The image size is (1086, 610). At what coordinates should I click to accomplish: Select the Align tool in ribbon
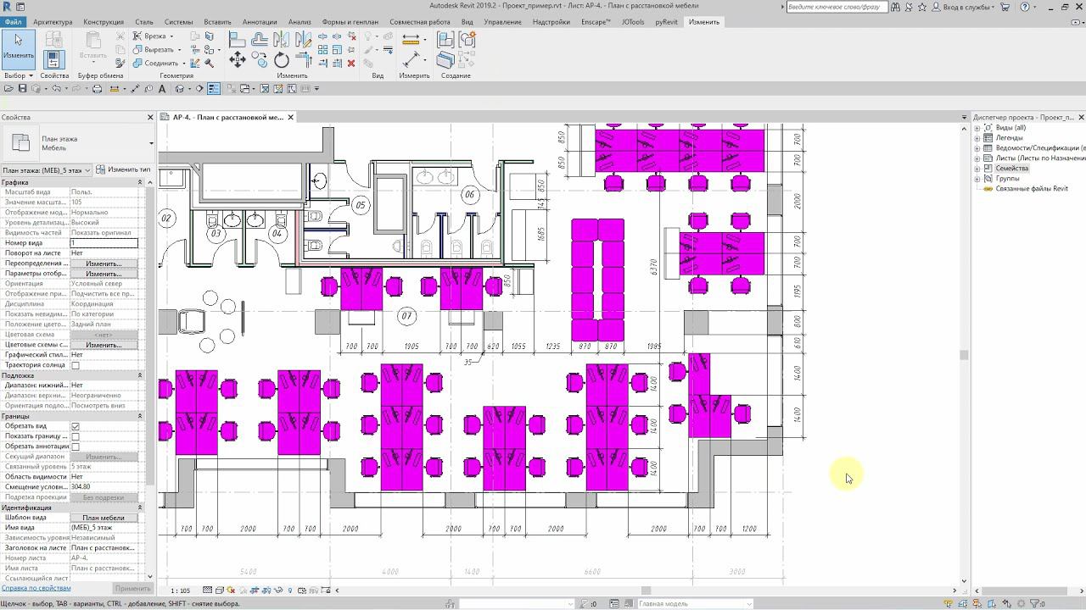[x=238, y=39]
